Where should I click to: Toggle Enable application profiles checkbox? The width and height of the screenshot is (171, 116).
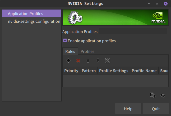pos(65,40)
